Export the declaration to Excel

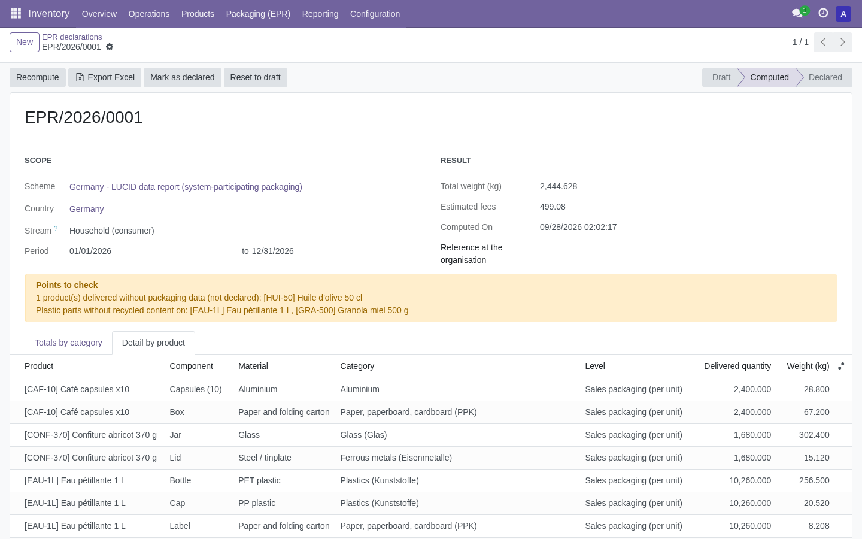coord(105,77)
